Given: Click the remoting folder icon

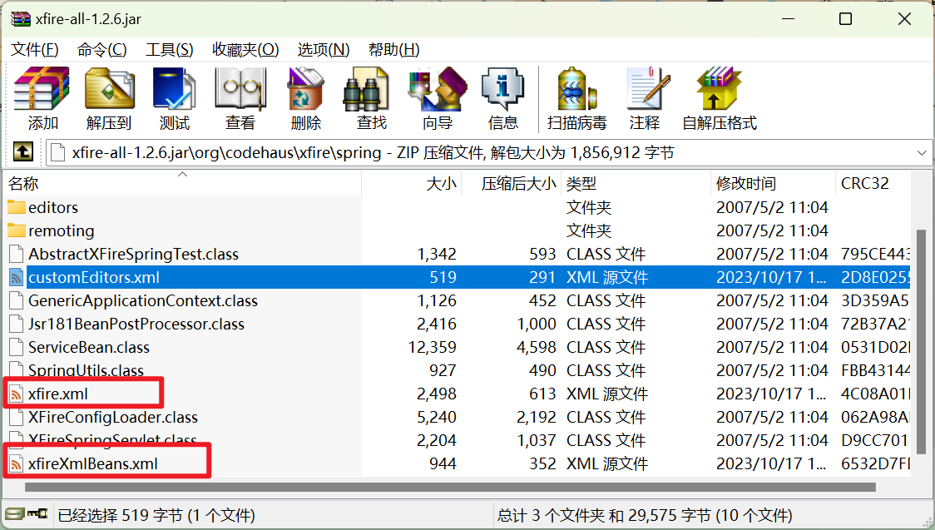Looking at the screenshot, I should (17, 230).
